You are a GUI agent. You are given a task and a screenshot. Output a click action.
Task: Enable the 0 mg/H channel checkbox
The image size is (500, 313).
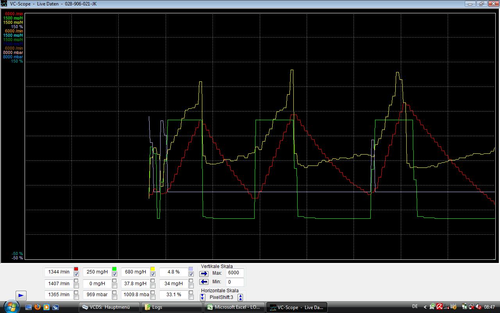tap(114, 286)
